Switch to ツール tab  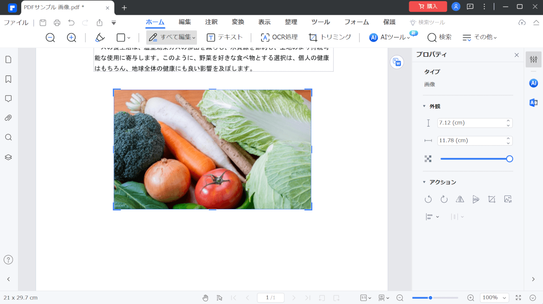pos(321,22)
